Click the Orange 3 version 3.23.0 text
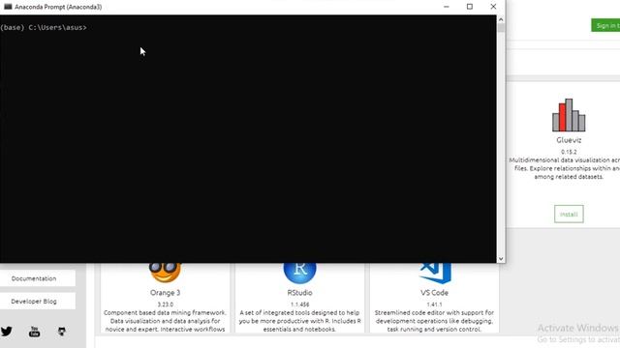The image size is (620, 348). [x=166, y=304]
